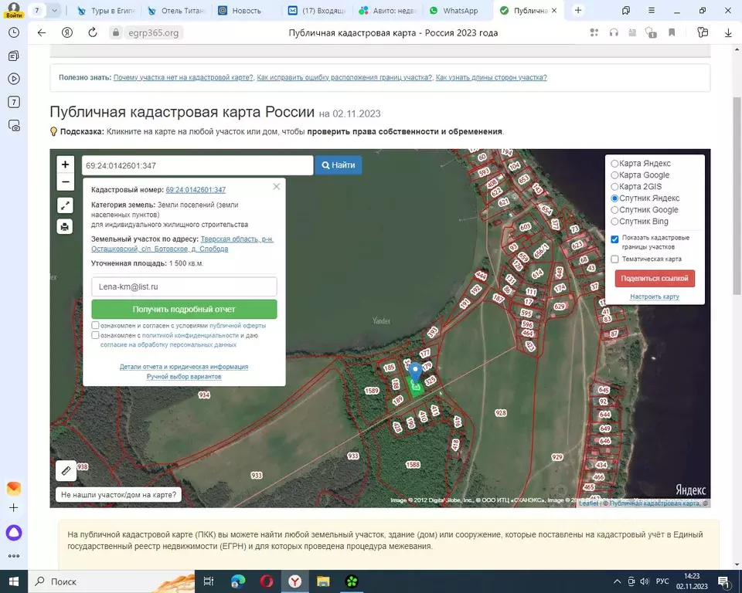Click the zoom in "+" map control
Image resolution: width=742 pixels, height=593 pixels.
[x=65, y=164]
